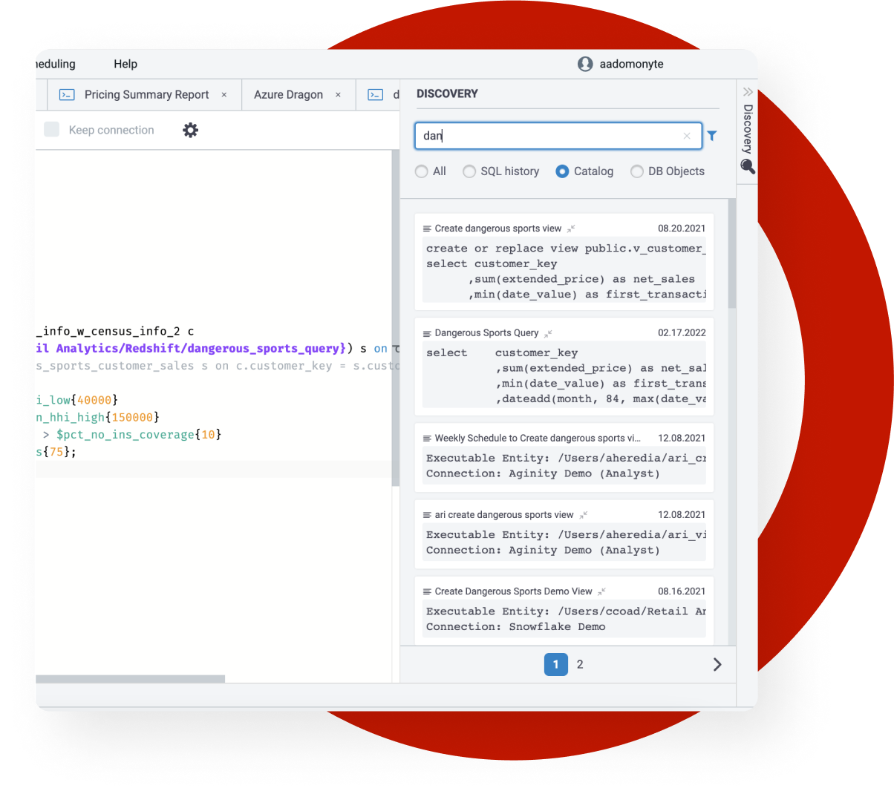Click the discovery search input containing dan
The height and width of the screenshot is (794, 894).
click(x=558, y=136)
